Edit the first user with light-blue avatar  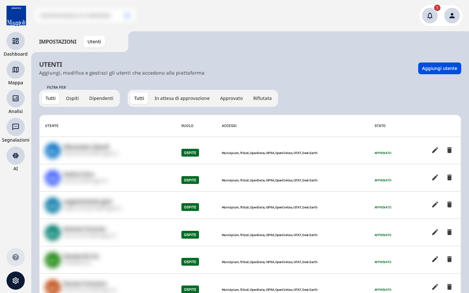click(435, 150)
